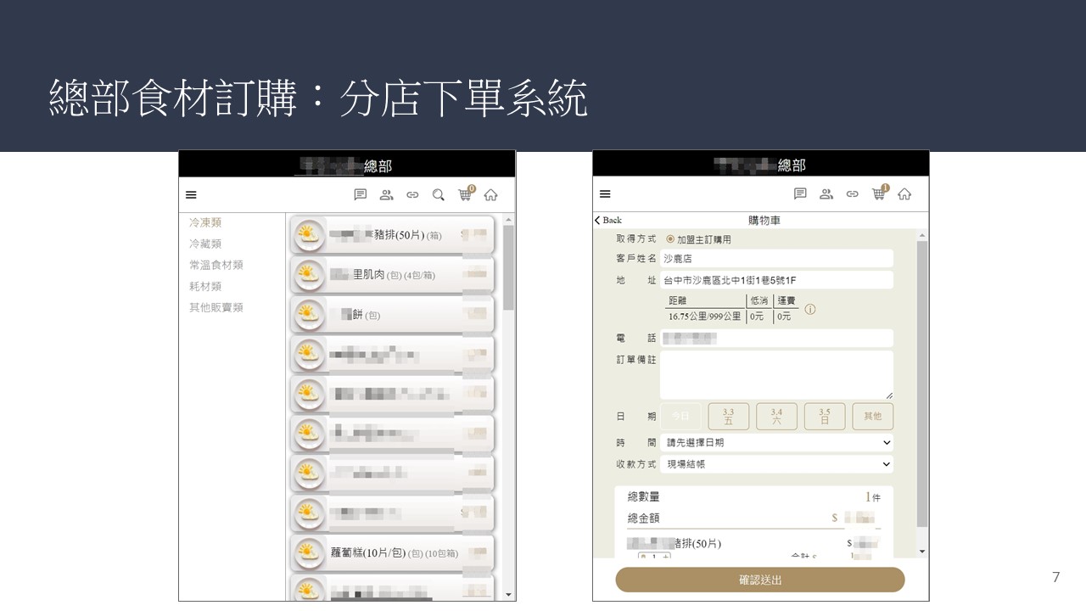Open messages icon in right panel
This screenshot has height=611, width=1086.
pyautogui.click(x=800, y=194)
